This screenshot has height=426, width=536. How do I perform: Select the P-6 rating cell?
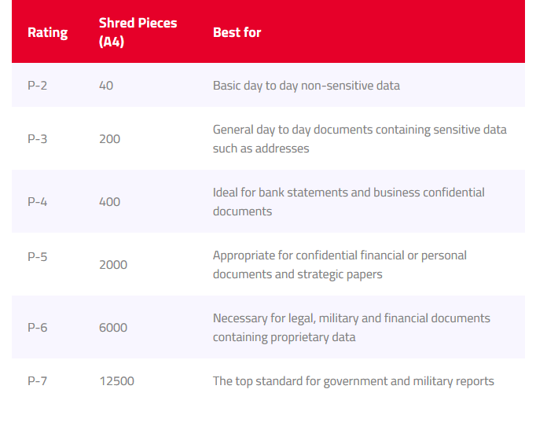(x=37, y=328)
